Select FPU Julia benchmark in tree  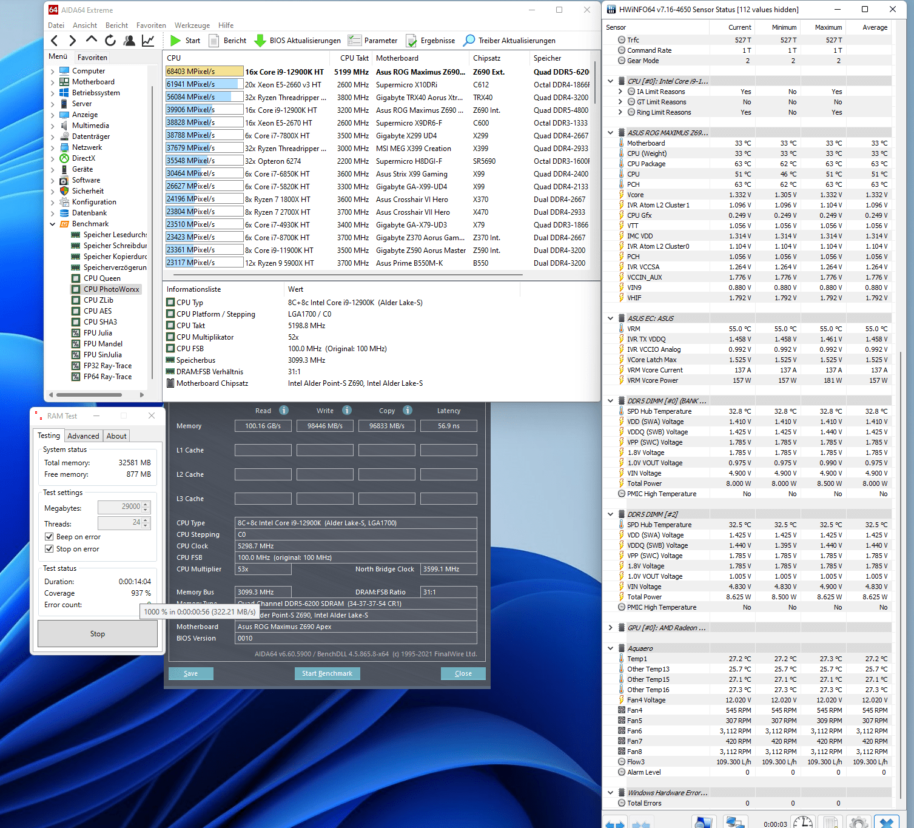[x=98, y=333]
